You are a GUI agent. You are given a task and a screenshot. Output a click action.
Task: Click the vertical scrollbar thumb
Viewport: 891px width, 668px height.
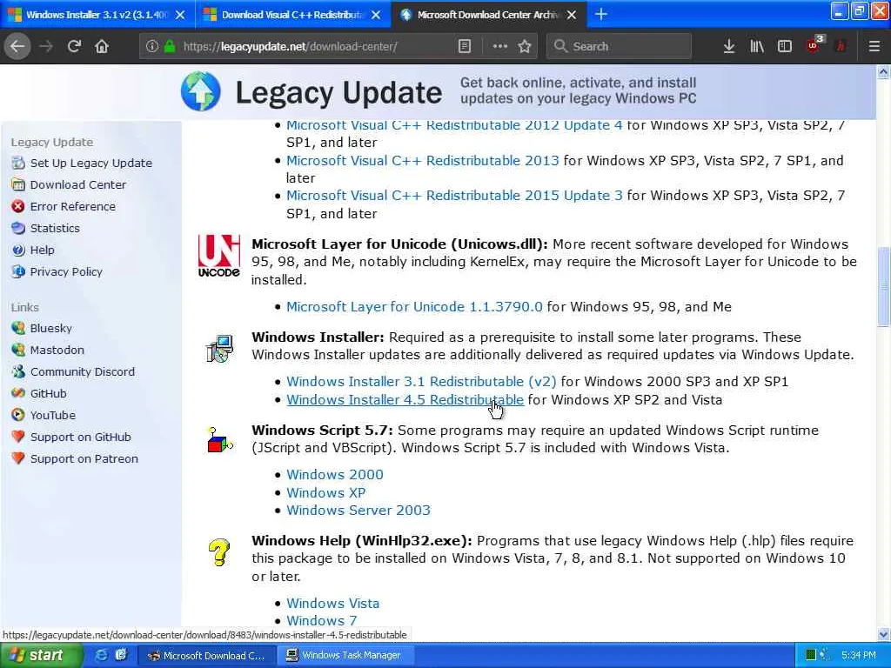pos(883,286)
